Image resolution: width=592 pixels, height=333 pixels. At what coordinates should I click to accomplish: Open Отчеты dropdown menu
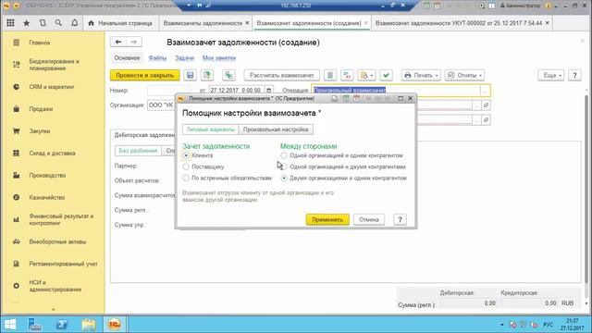click(x=464, y=75)
